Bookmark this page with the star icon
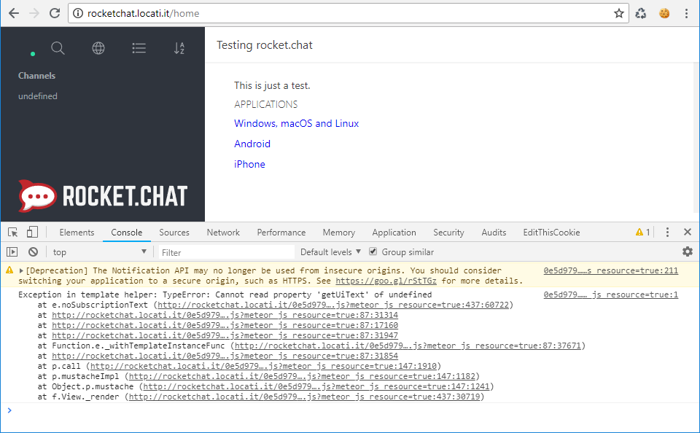The height and width of the screenshot is (433, 700). pos(619,13)
